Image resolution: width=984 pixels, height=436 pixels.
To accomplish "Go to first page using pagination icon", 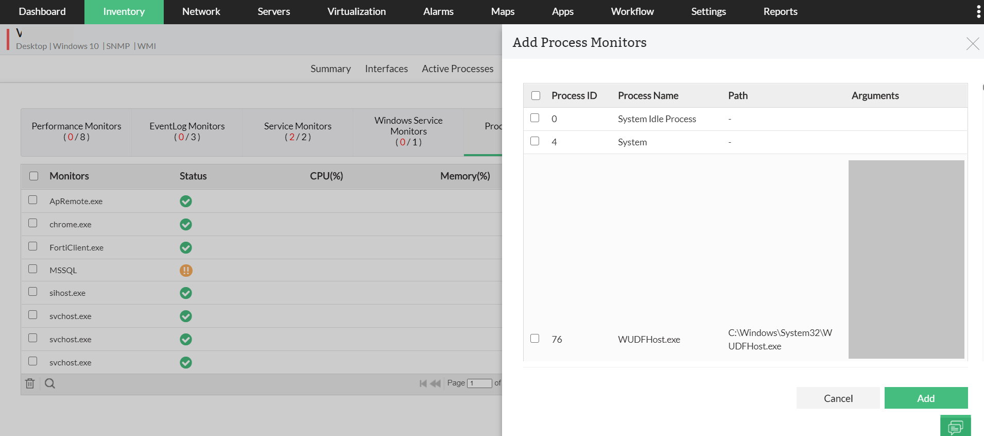I will (423, 383).
